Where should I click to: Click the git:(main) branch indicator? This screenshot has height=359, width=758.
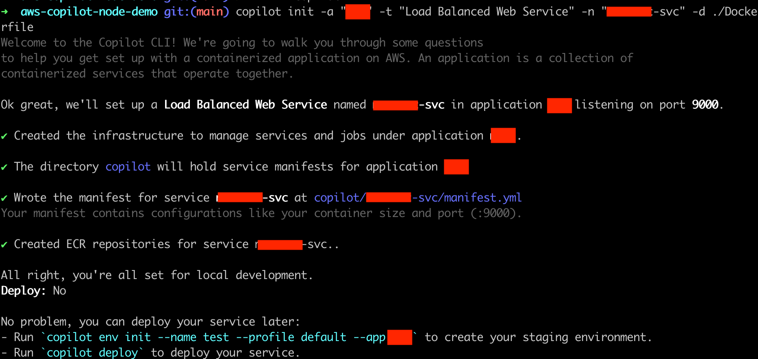coord(196,12)
